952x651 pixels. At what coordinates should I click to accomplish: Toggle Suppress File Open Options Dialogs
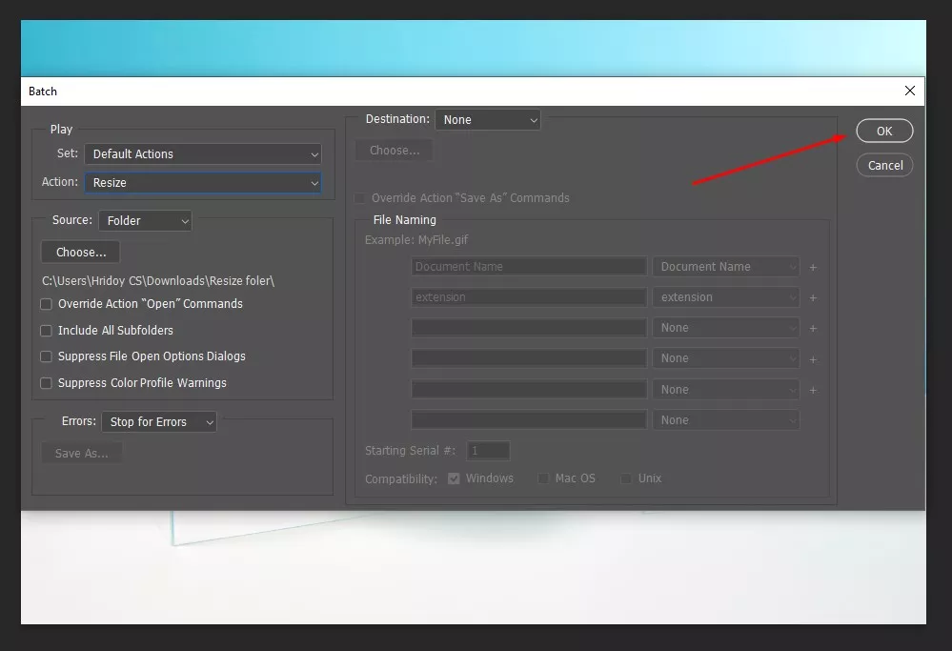tap(47, 356)
